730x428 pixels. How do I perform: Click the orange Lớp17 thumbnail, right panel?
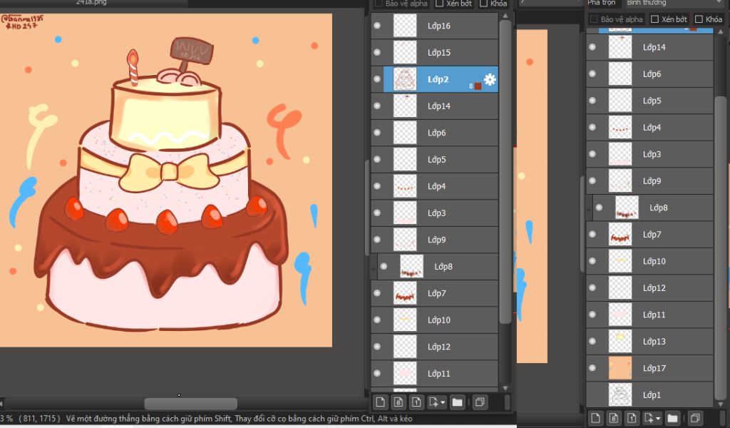point(620,368)
